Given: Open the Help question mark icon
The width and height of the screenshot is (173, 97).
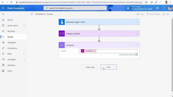Looking at the screenshot, I should pyautogui.click(x=164, y=8).
